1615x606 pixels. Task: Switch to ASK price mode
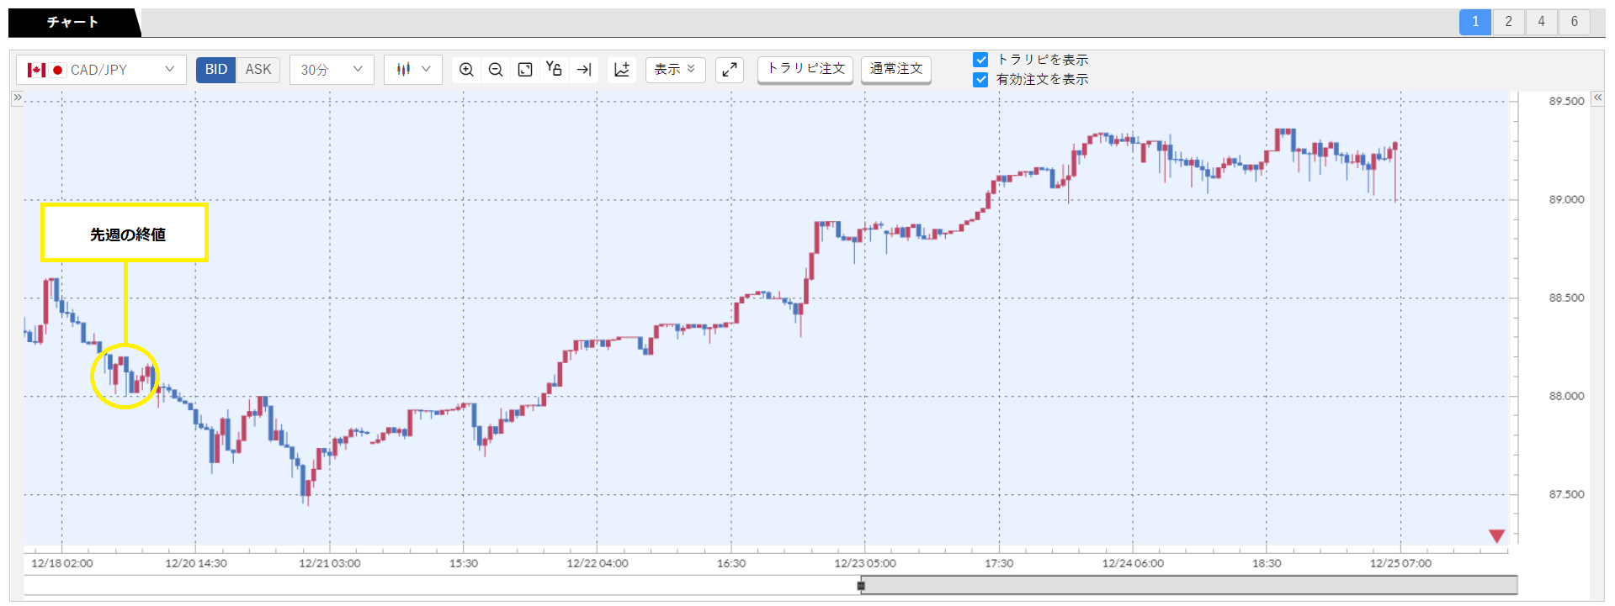point(258,70)
